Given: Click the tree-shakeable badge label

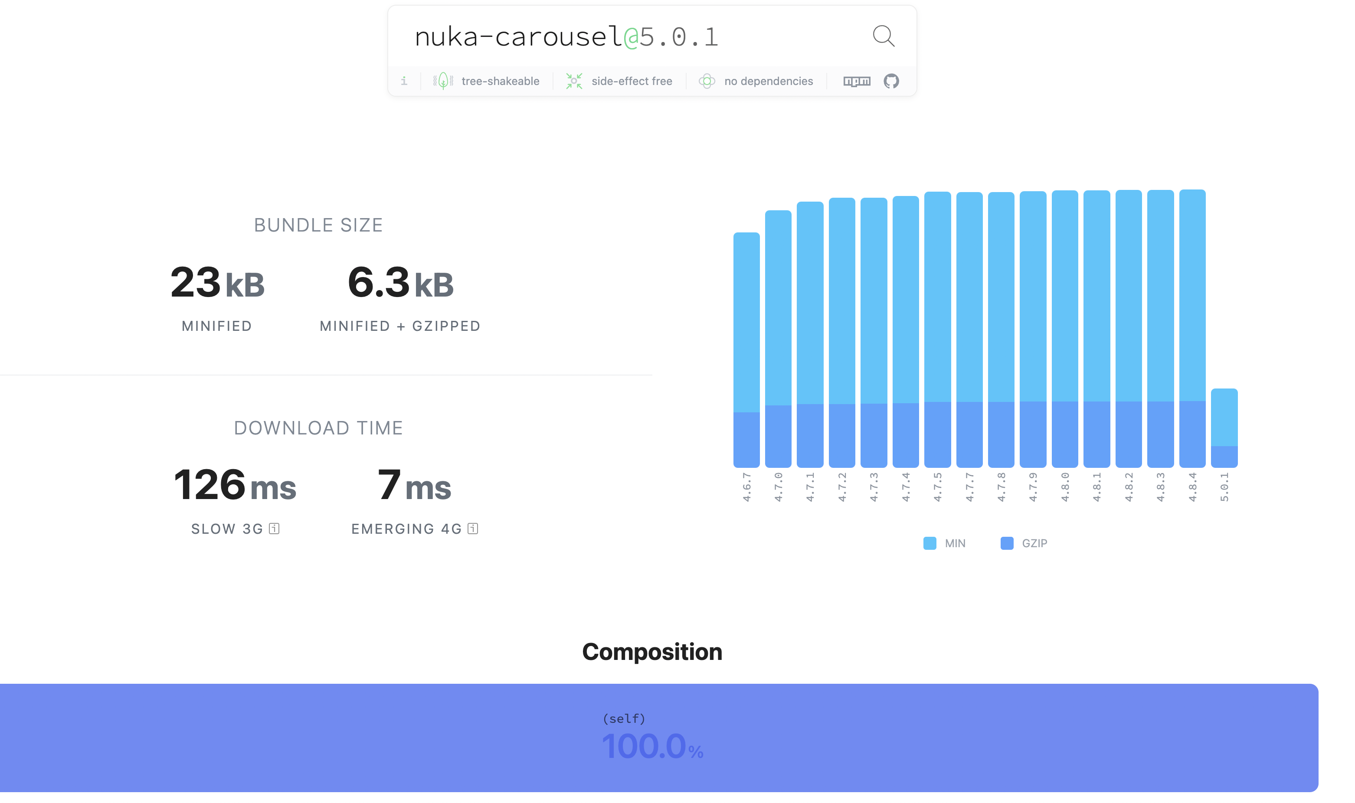Looking at the screenshot, I should (500, 81).
